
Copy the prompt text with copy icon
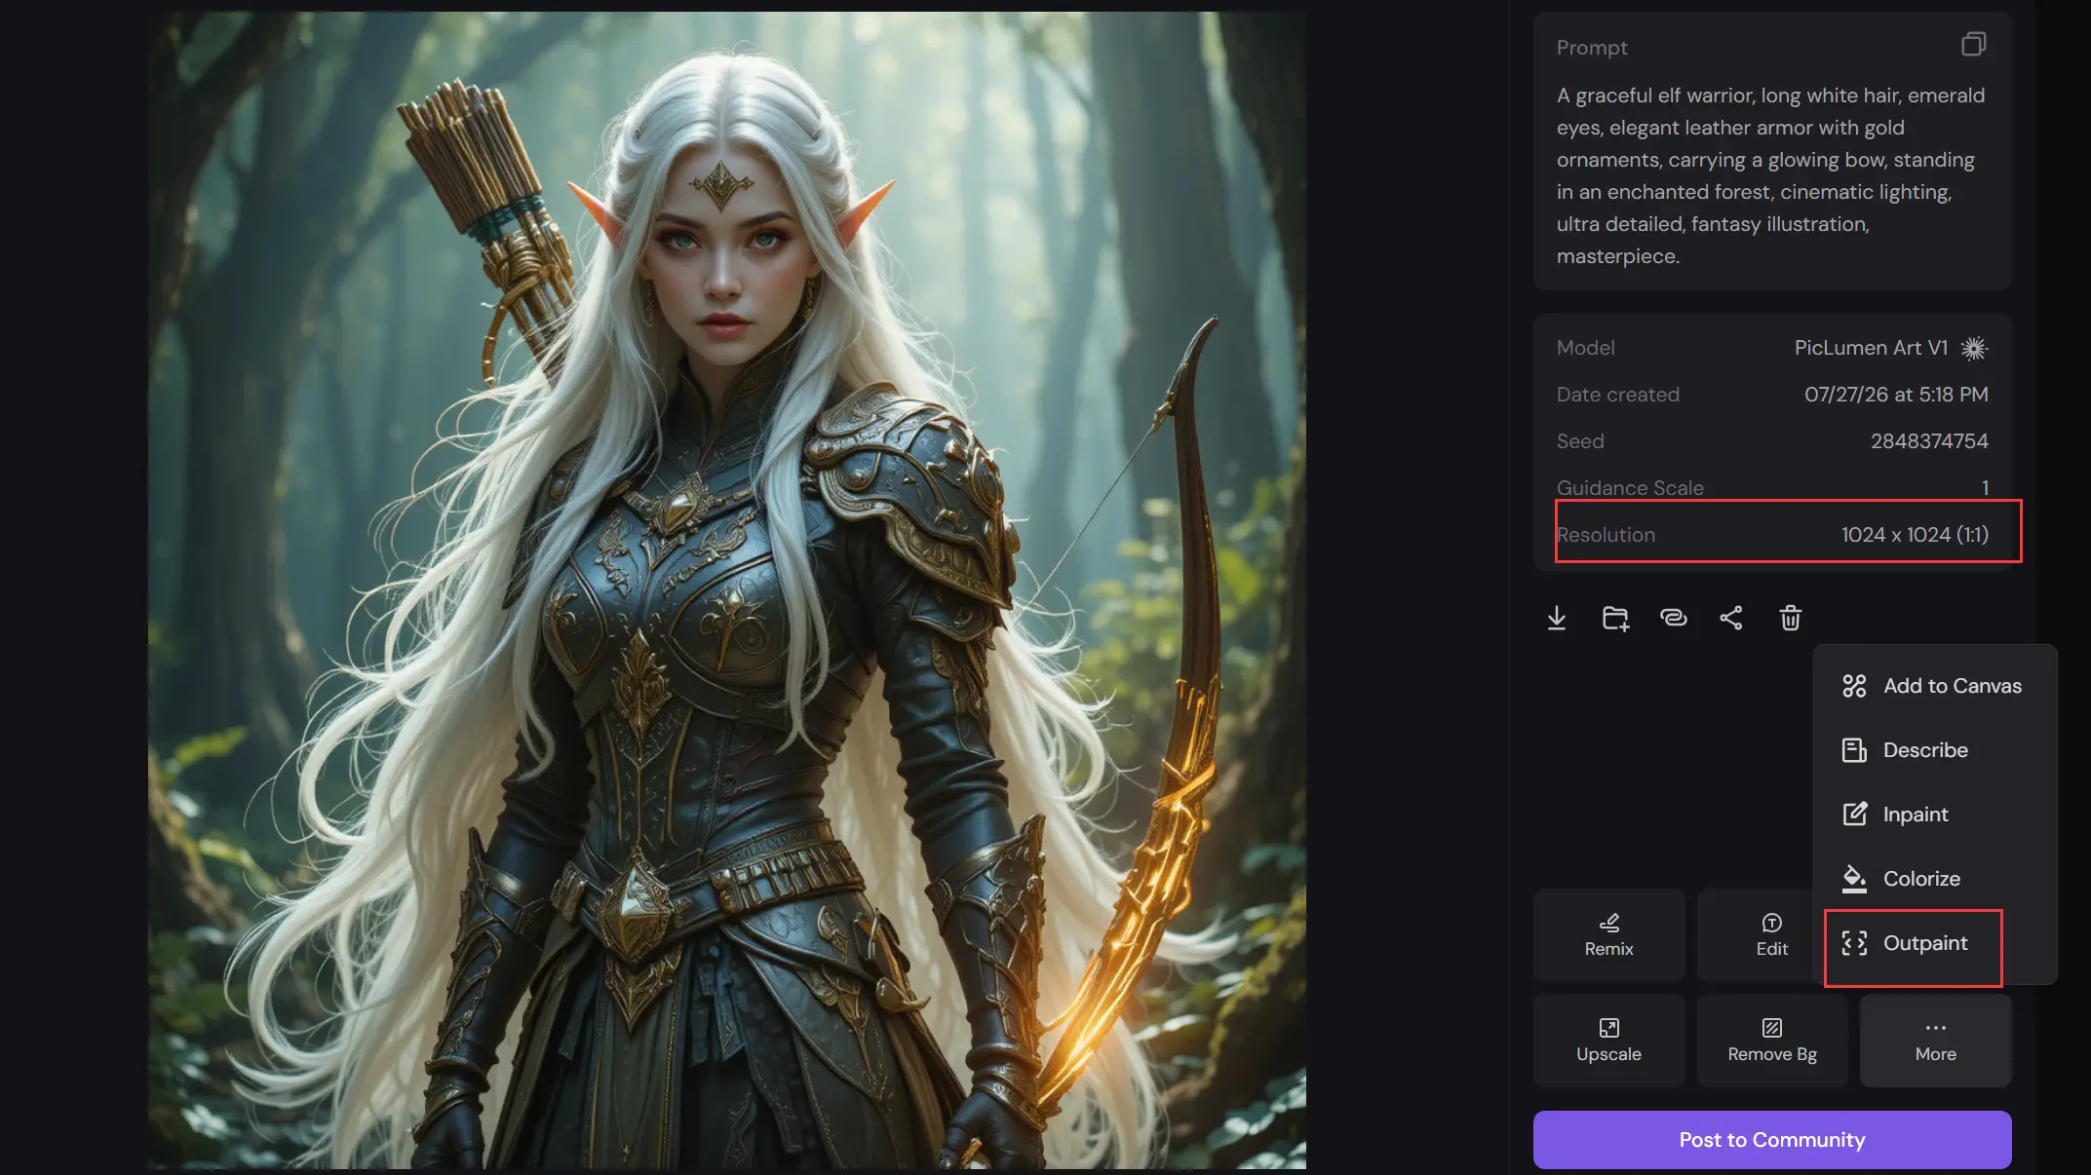pyautogui.click(x=1973, y=45)
